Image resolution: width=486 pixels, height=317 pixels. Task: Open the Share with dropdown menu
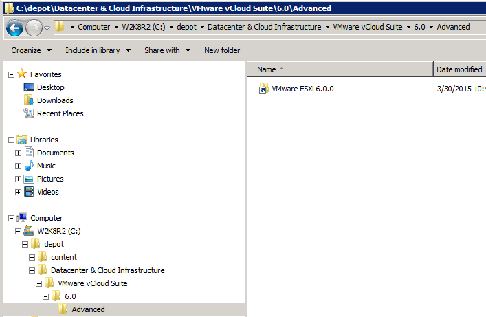[166, 50]
